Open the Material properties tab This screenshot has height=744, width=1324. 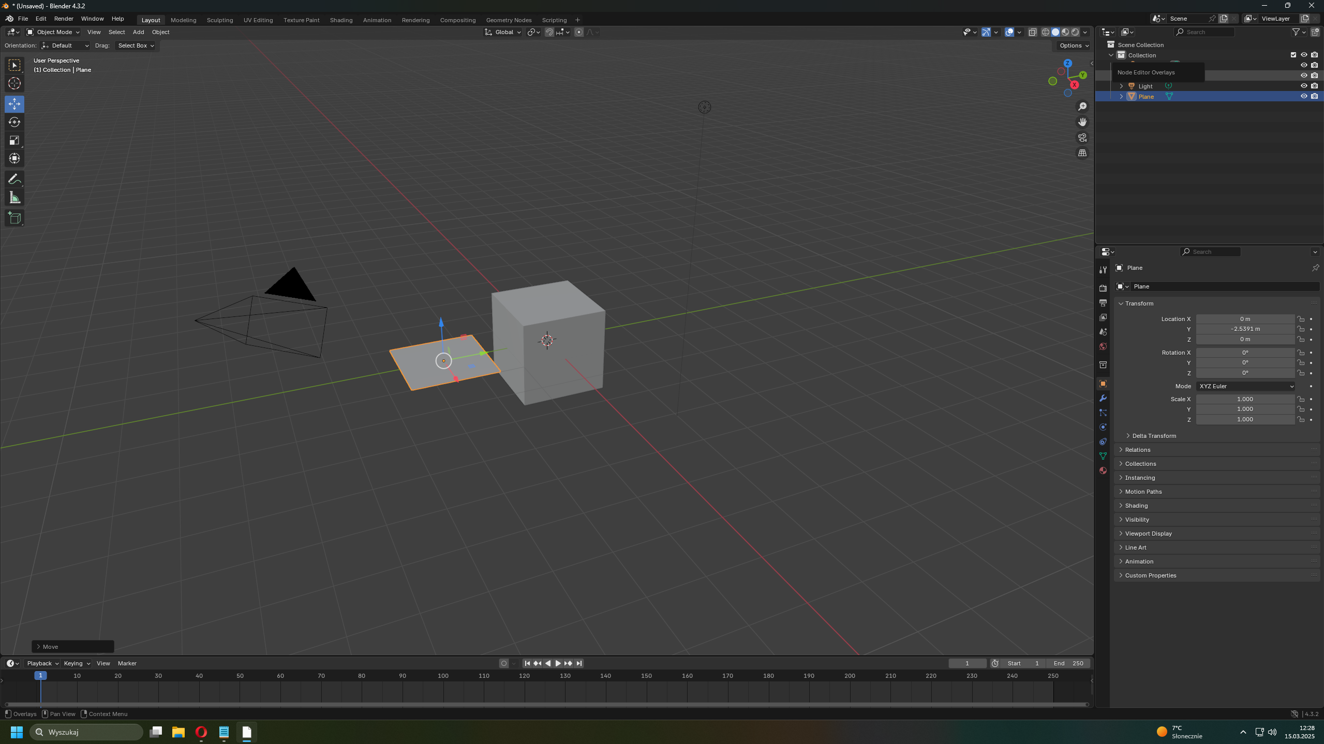[x=1103, y=470]
